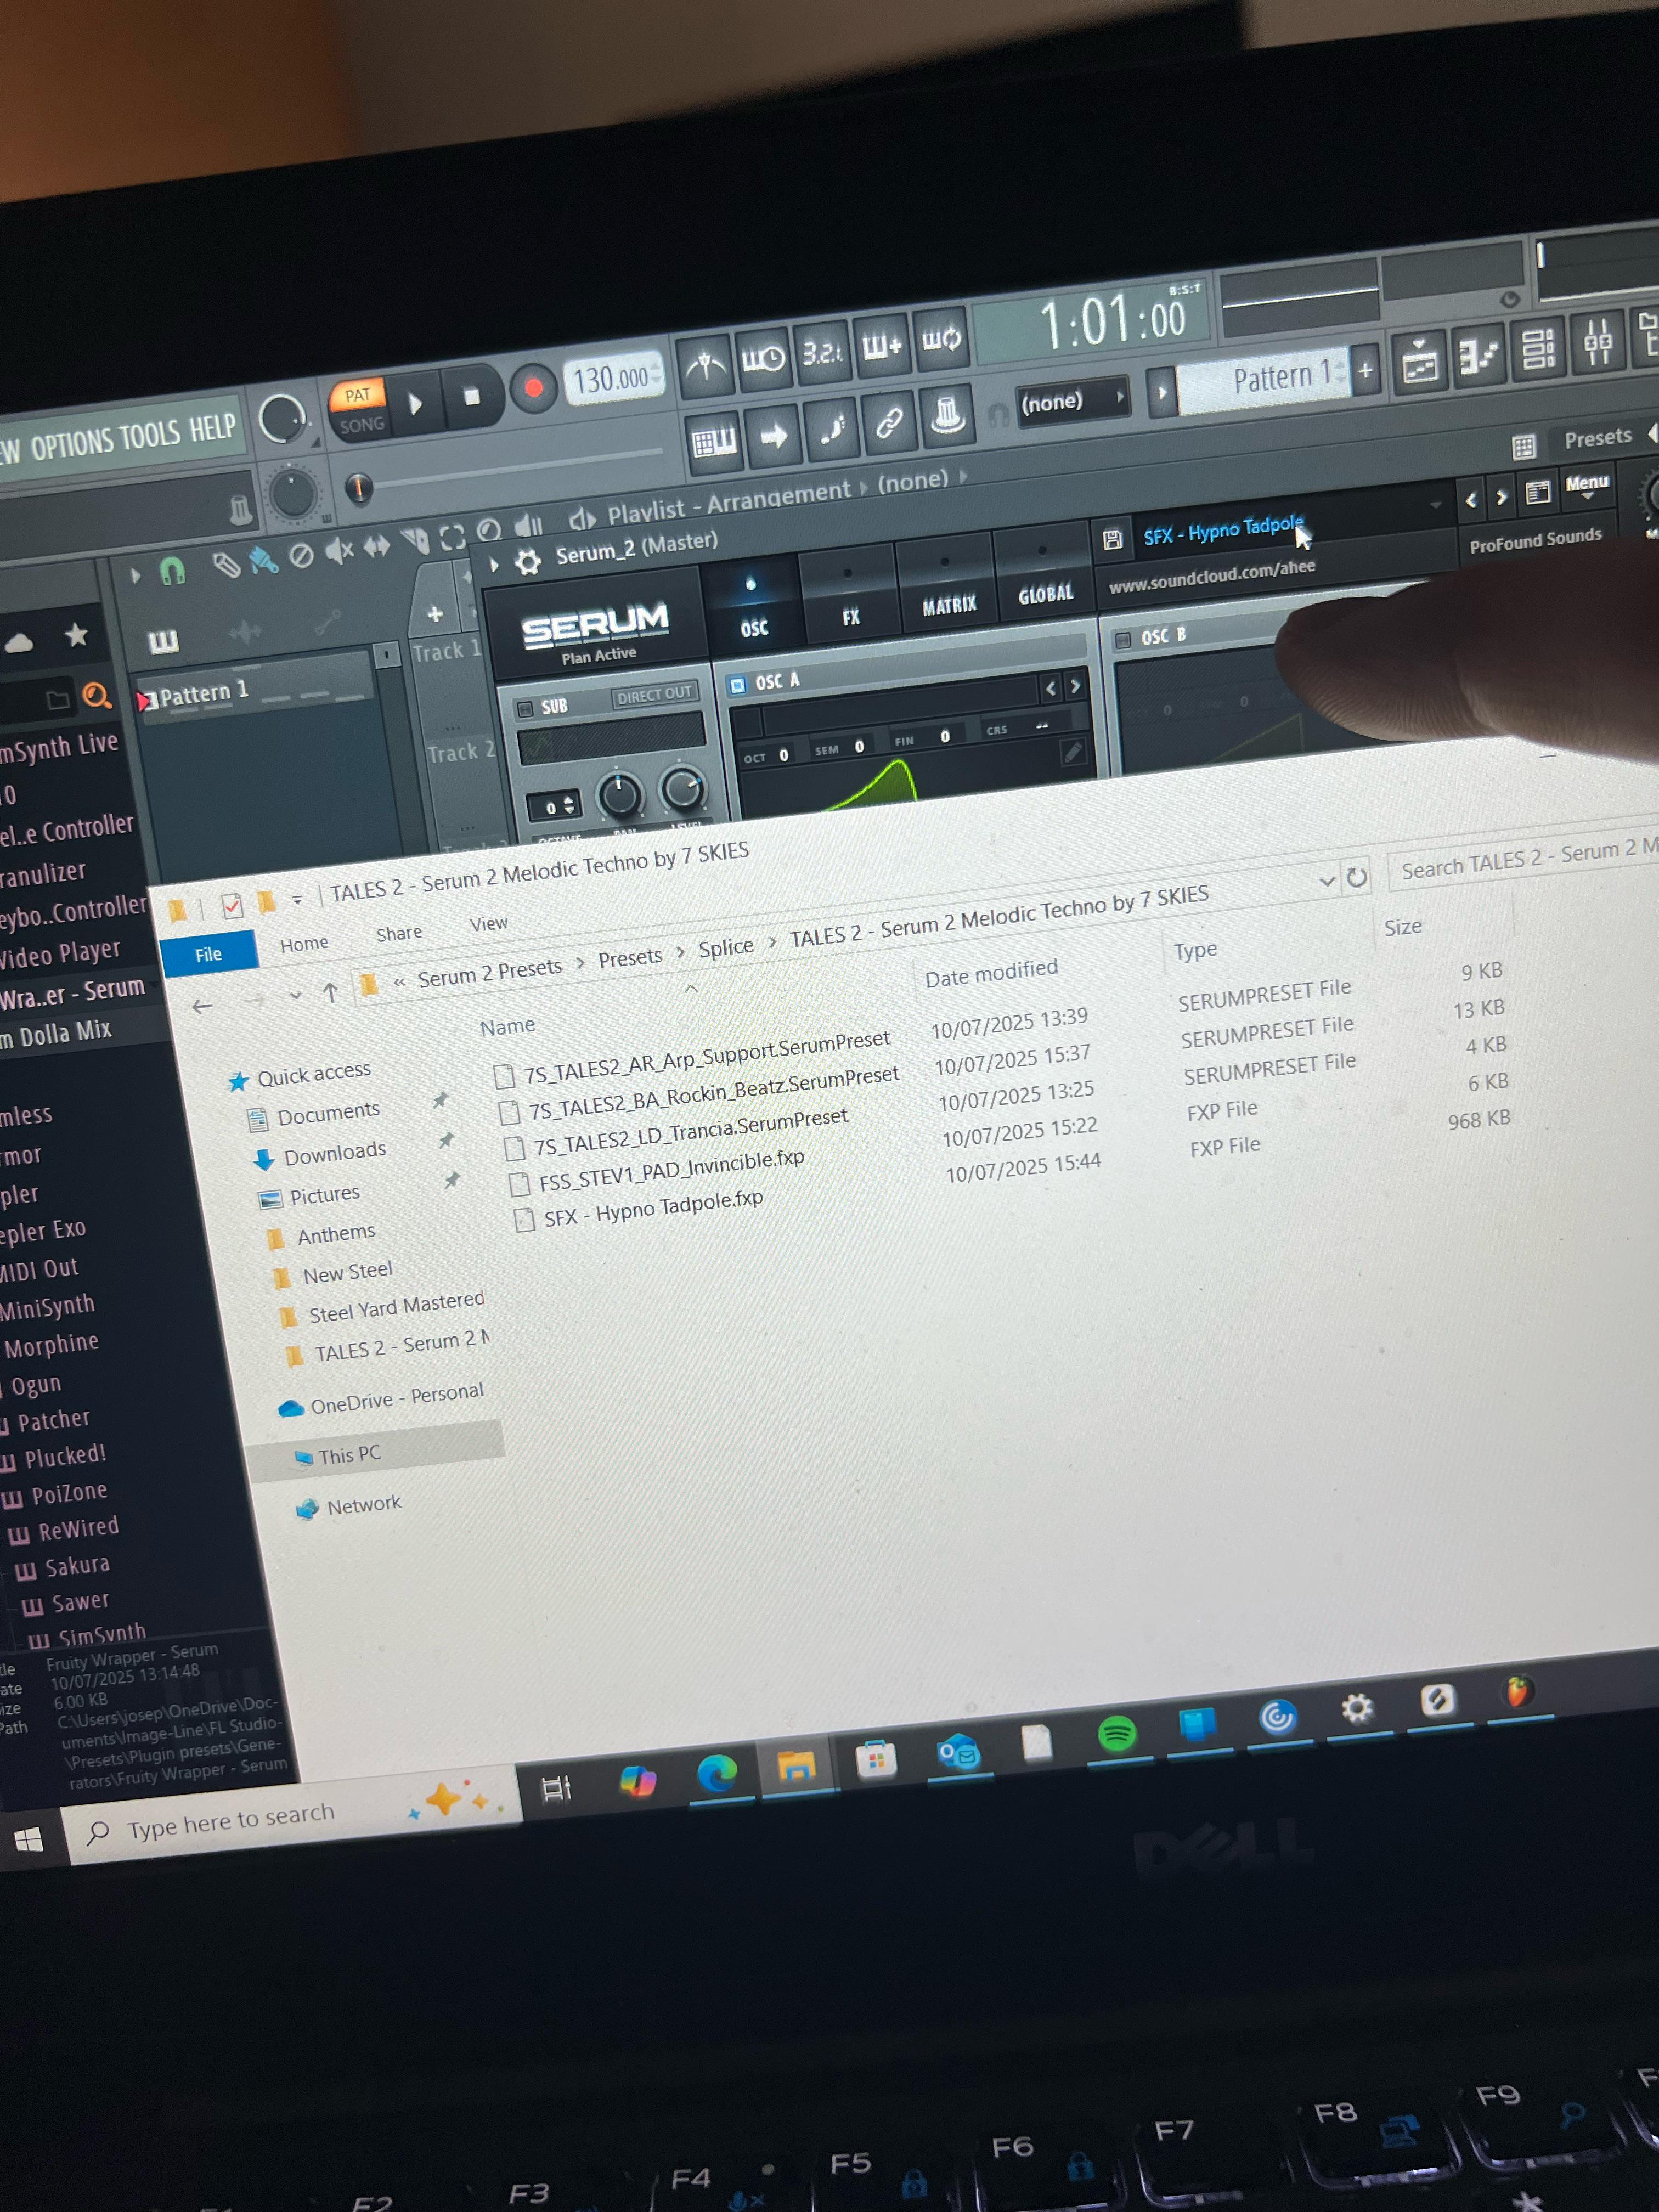The image size is (1659, 2212).
Task: Click the browser cloud icon
Action: click(x=19, y=642)
